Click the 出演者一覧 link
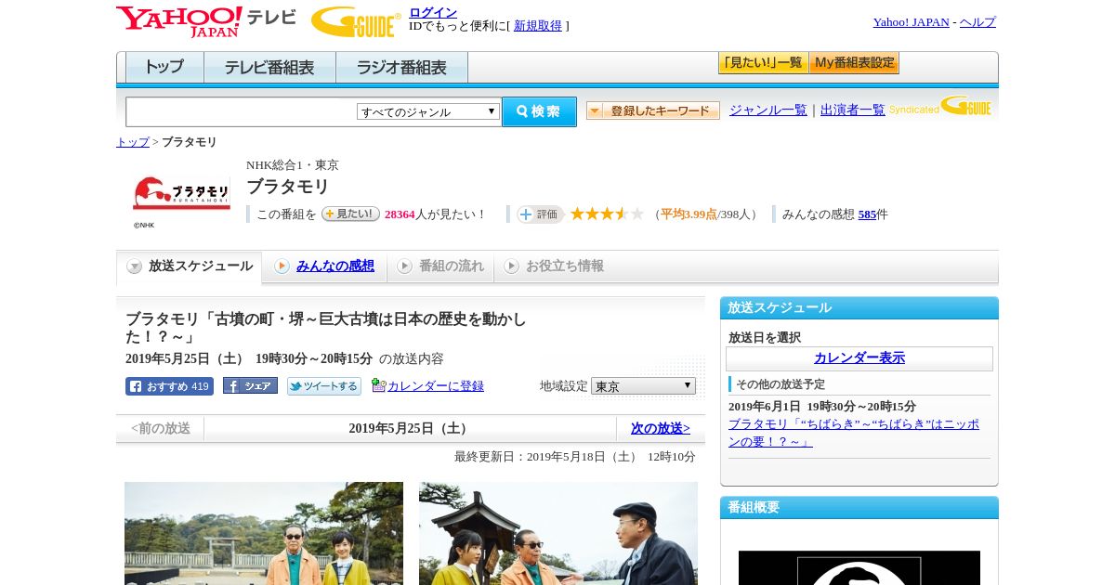 tap(853, 110)
